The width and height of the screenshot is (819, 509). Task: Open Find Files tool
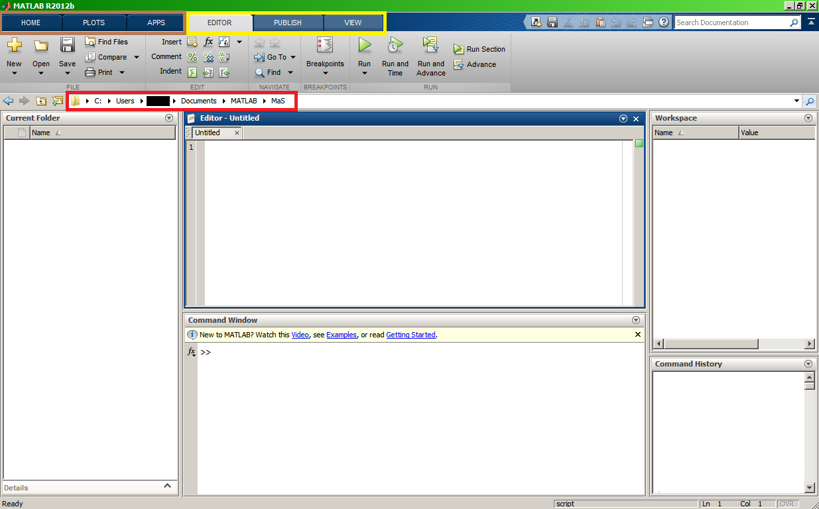click(x=106, y=42)
